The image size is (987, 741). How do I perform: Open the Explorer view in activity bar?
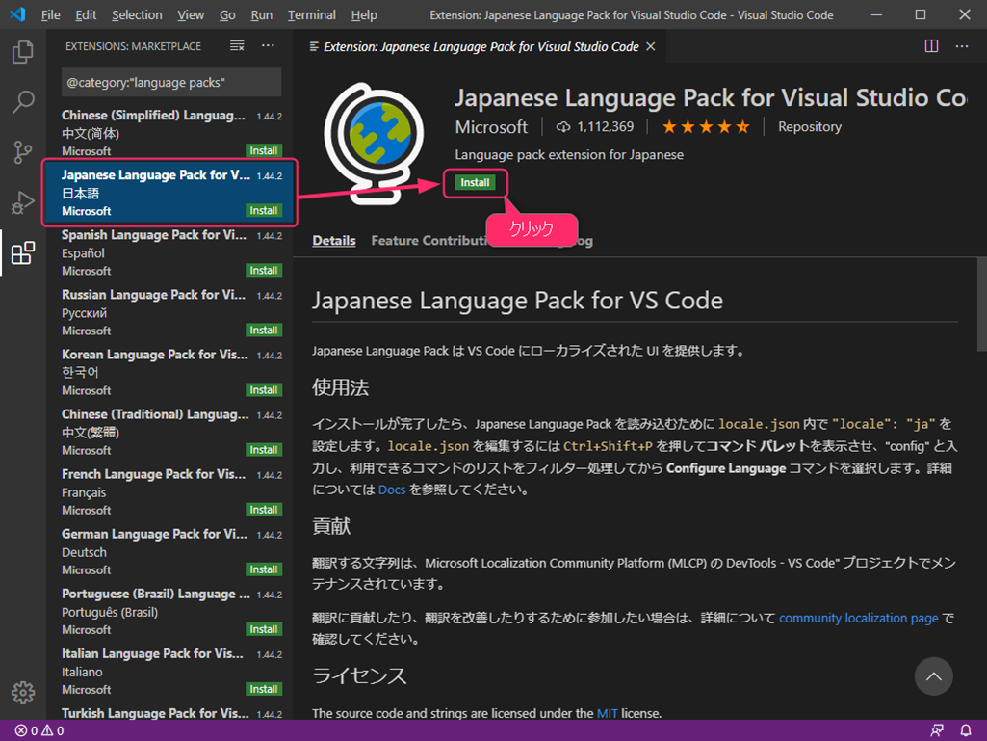(x=23, y=52)
